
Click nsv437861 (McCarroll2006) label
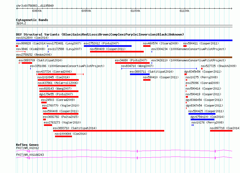(x=58, y=83)
